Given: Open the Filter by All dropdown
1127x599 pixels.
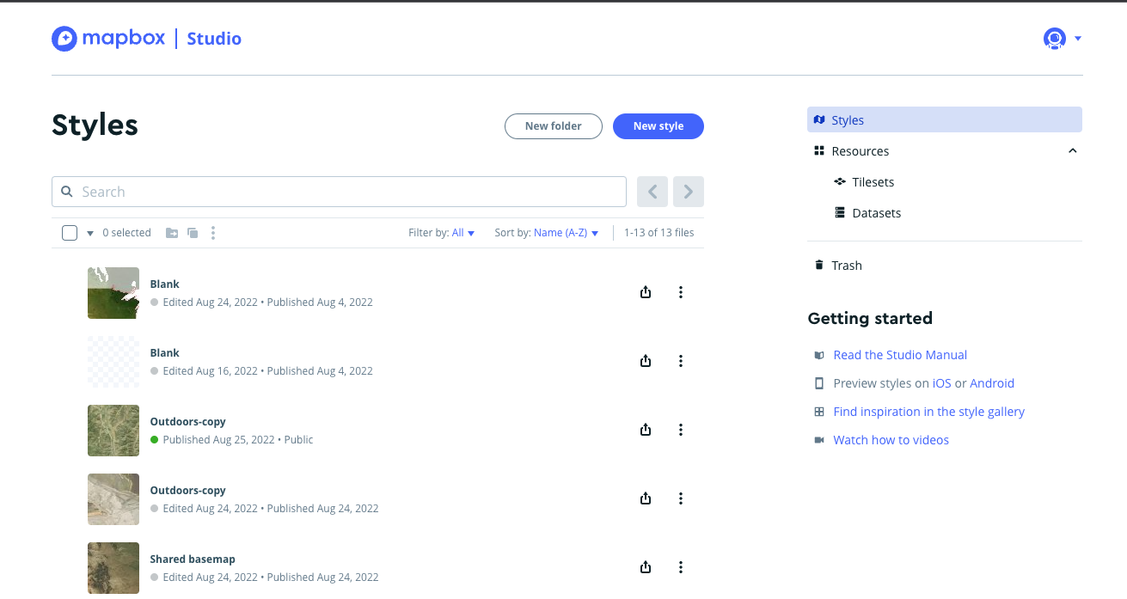Looking at the screenshot, I should [x=463, y=233].
